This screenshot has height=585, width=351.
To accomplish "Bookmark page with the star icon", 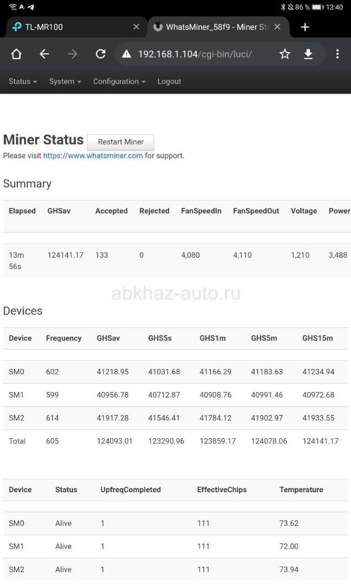I will click(x=285, y=54).
